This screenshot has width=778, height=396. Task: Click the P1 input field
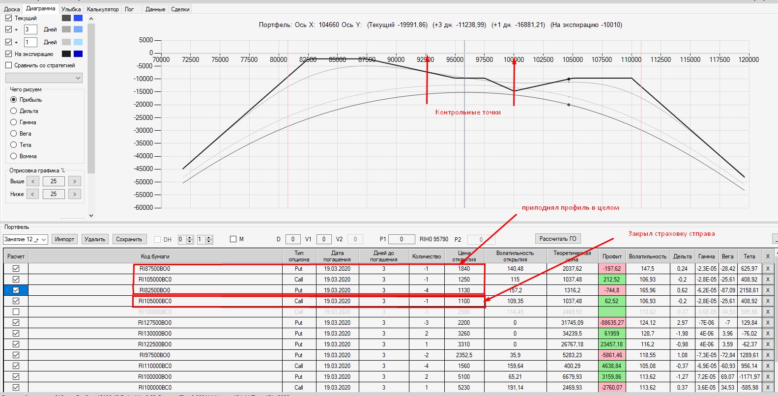tap(402, 239)
